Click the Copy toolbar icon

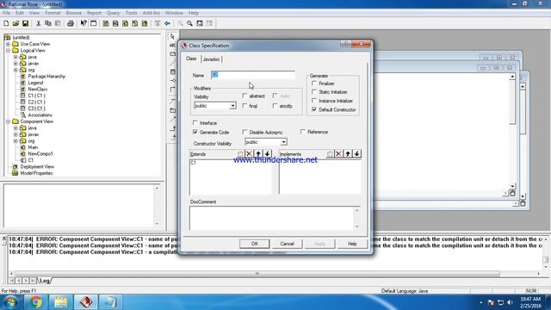[x=48, y=23]
